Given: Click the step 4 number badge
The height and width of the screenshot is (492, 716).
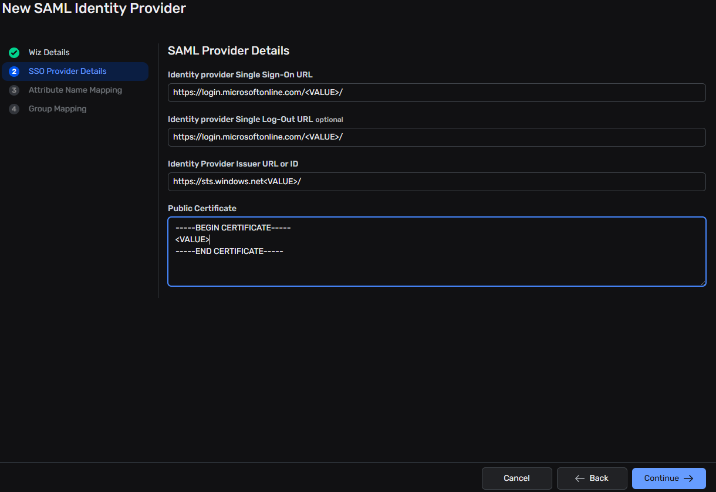Looking at the screenshot, I should (x=14, y=109).
